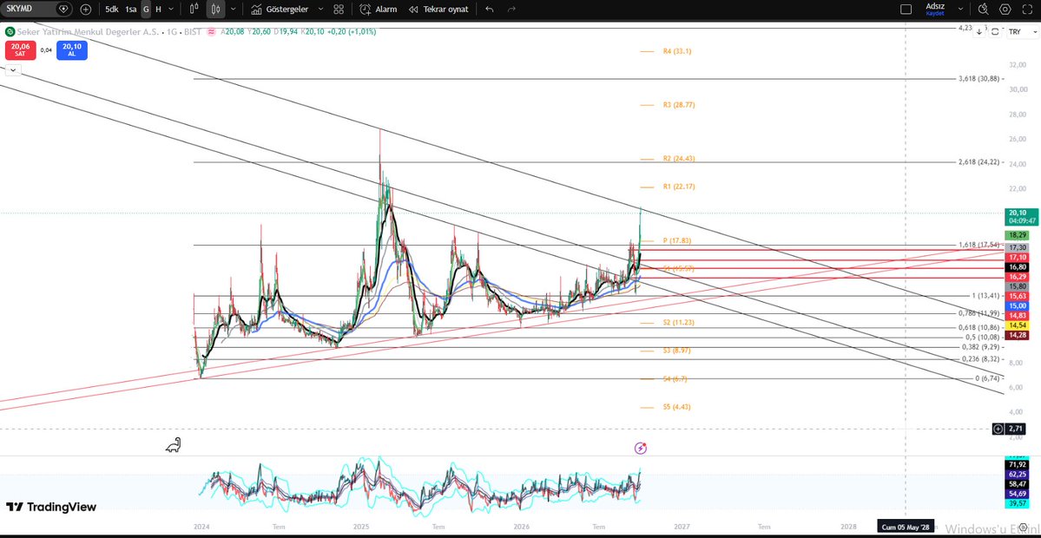Click S2 (11.23) pivot label

[678, 323]
